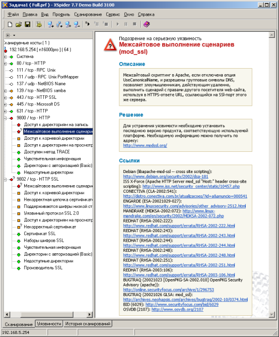279x337 pixels.
Task: Open the Правка menu
Action: [30, 15]
